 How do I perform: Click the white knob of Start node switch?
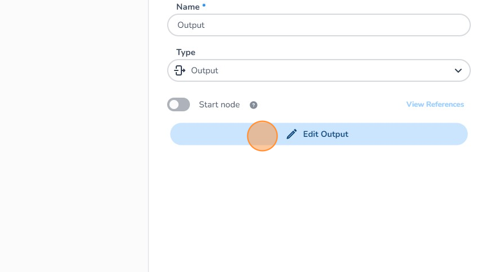[174, 104]
